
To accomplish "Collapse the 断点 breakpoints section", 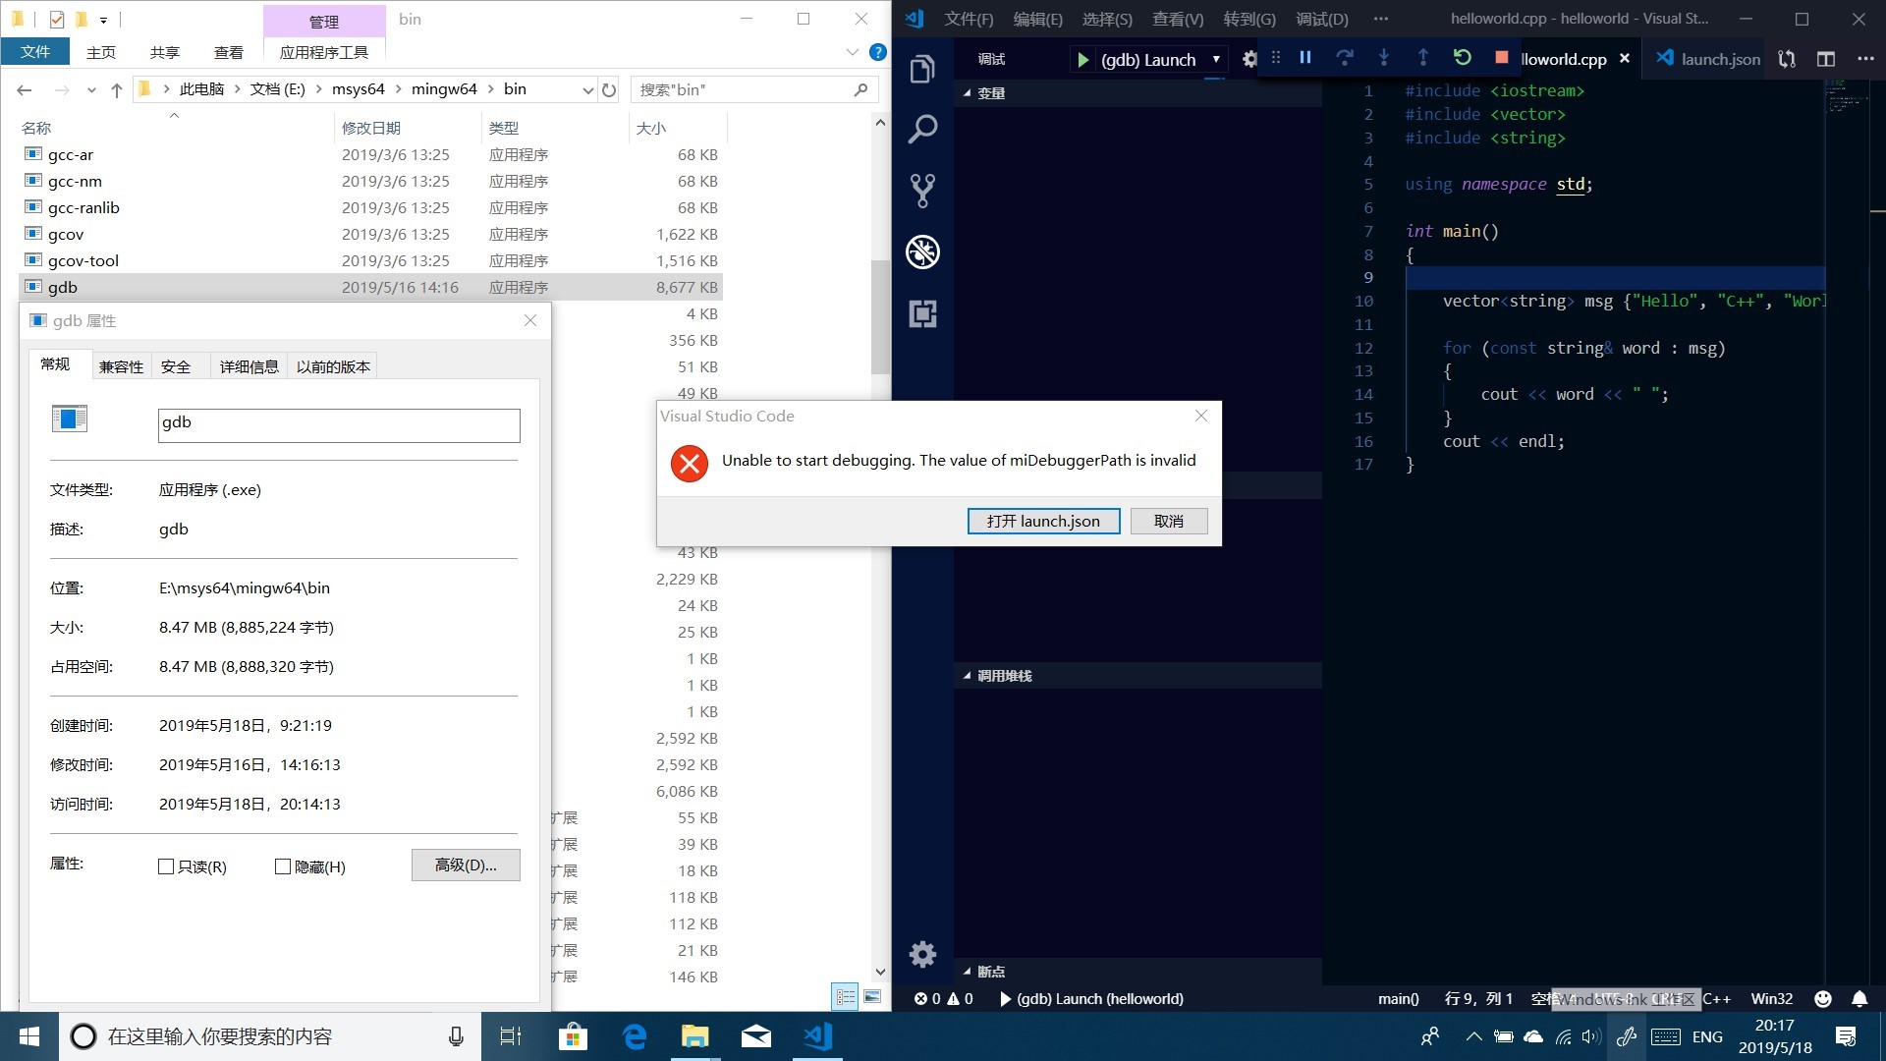I will coord(990,972).
